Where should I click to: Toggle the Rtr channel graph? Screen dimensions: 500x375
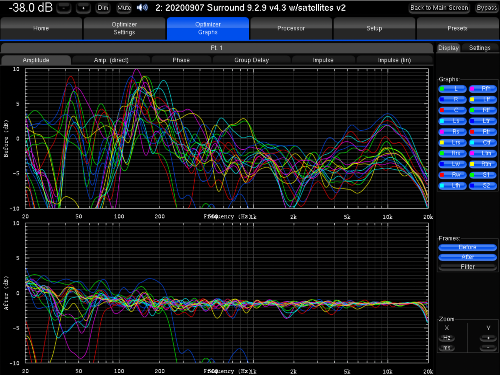pos(483,132)
